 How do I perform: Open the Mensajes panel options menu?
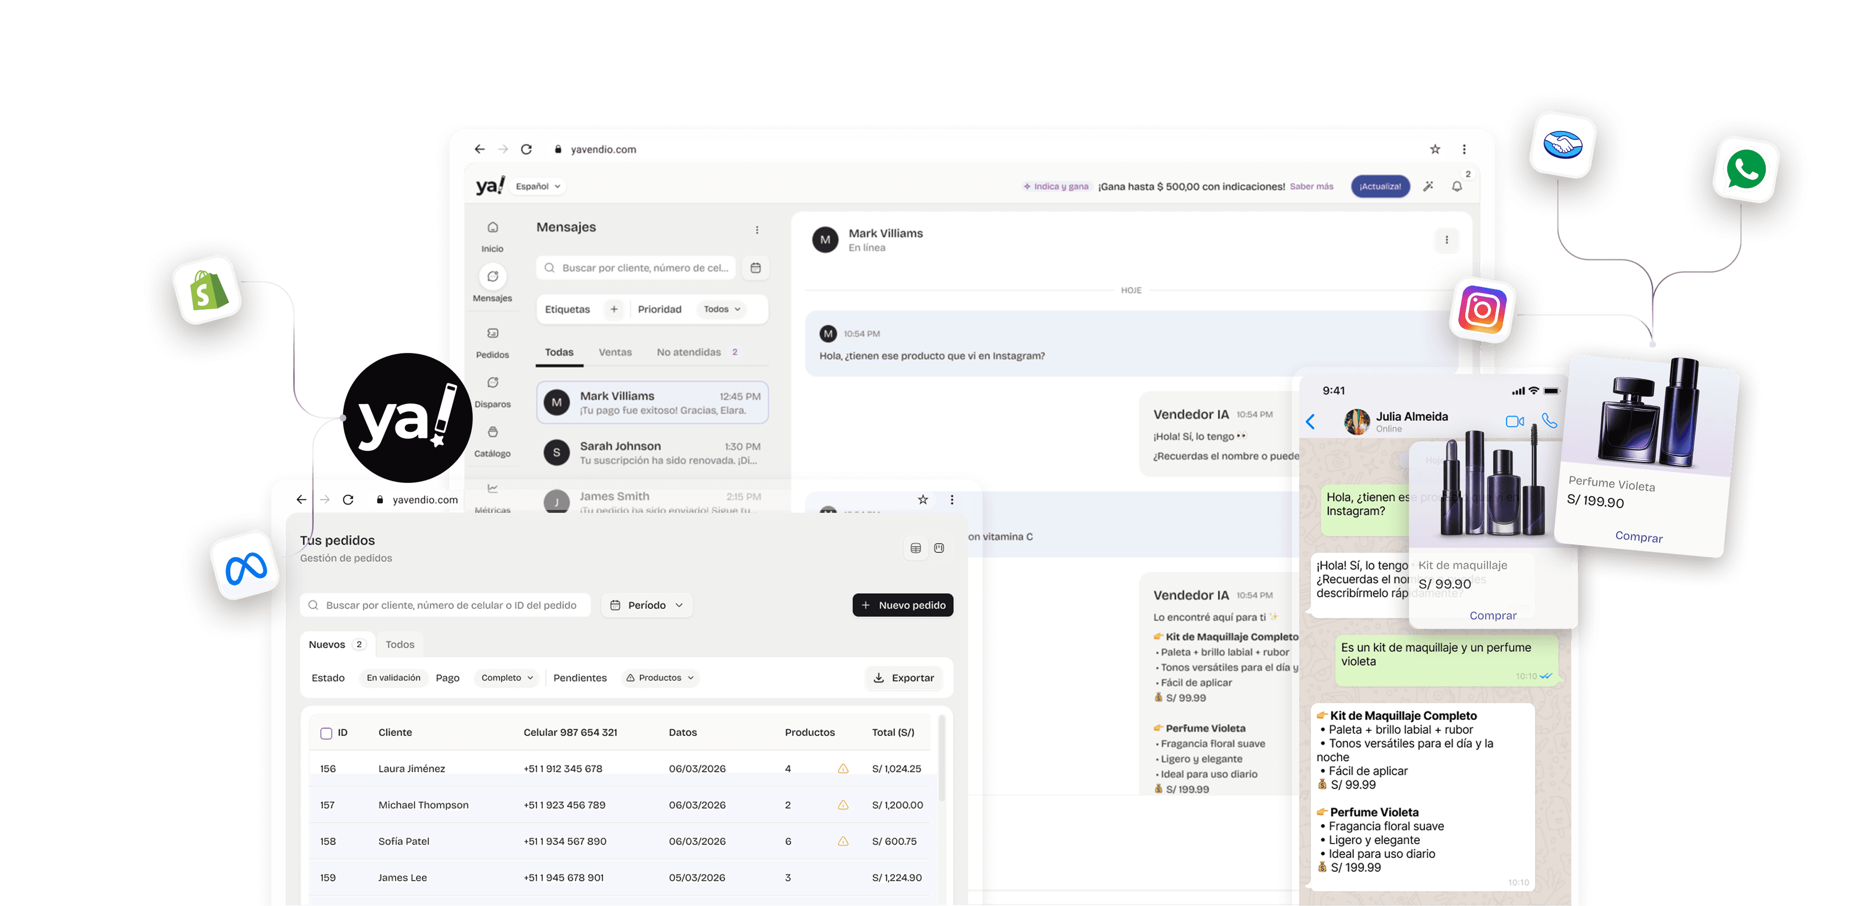[756, 229]
